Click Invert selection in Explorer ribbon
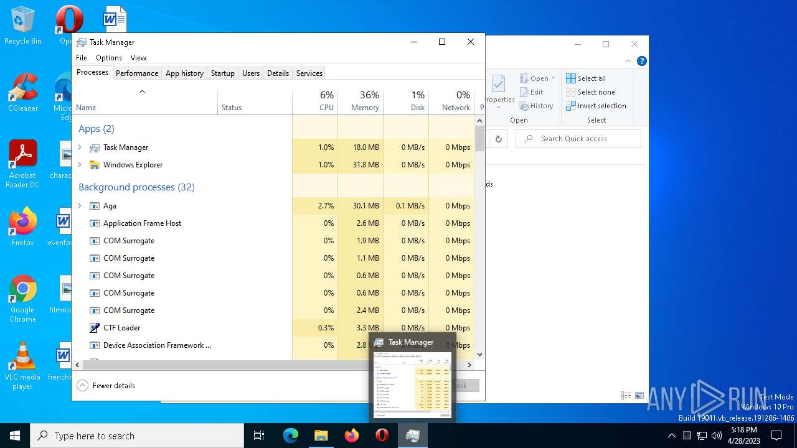797x448 pixels. pyautogui.click(x=596, y=106)
